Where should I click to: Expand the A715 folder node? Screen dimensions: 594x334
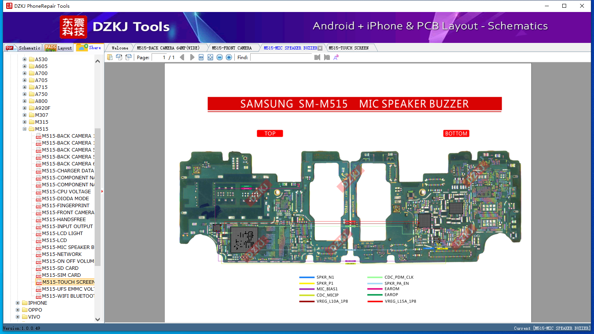pos(24,87)
